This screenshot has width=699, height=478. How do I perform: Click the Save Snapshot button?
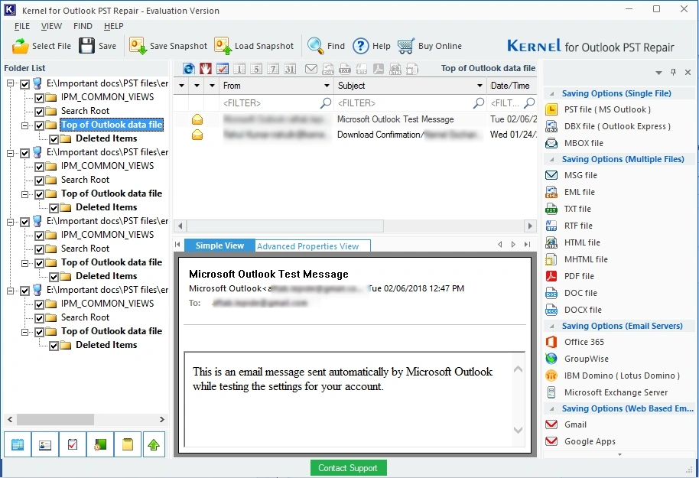[x=168, y=46]
